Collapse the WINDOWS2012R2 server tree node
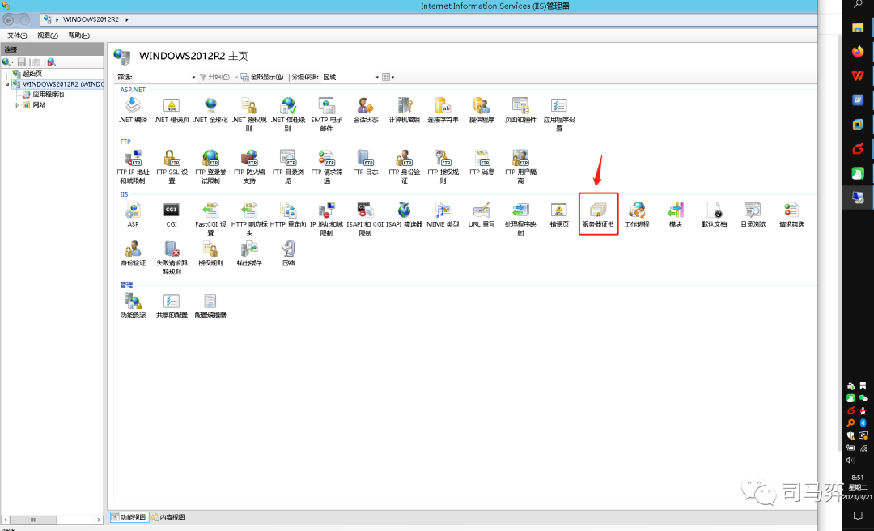The height and width of the screenshot is (531, 874). point(8,84)
